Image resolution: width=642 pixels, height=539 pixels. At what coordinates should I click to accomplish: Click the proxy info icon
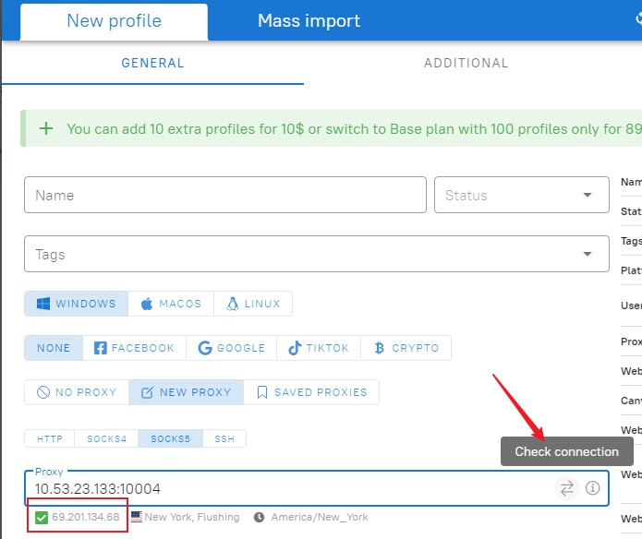(593, 487)
